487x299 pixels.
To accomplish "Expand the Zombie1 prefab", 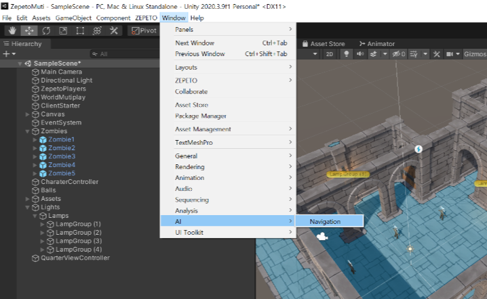I will click(35, 140).
